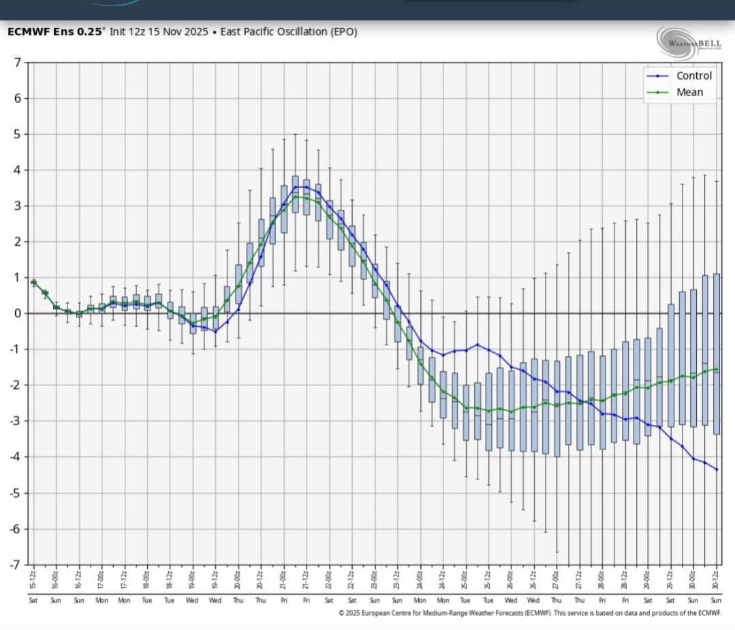Click the final Mean point at 30-12z
The image size is (735, 630).
click(x=717, y=369)
